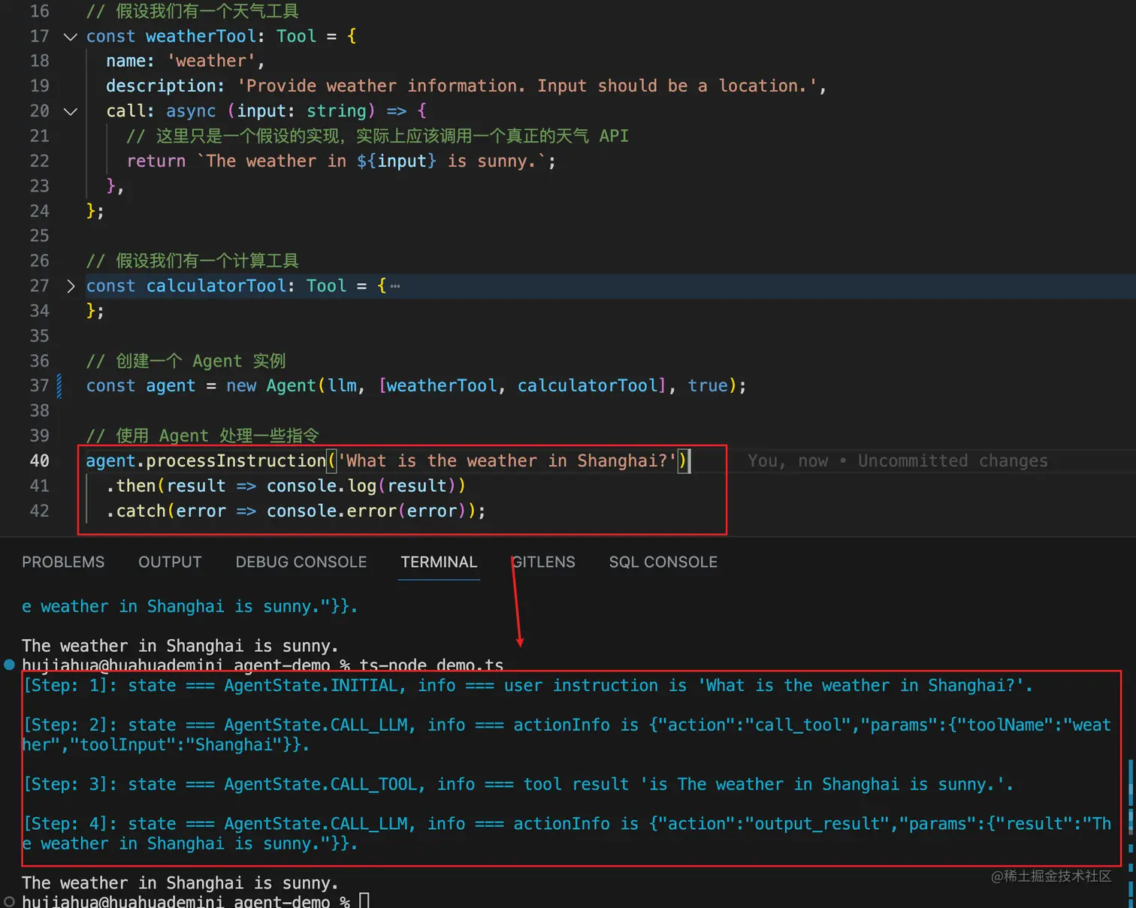Collapse the async call function on line 20
Screen dimensions: 1136x908
tap(71, 111)
